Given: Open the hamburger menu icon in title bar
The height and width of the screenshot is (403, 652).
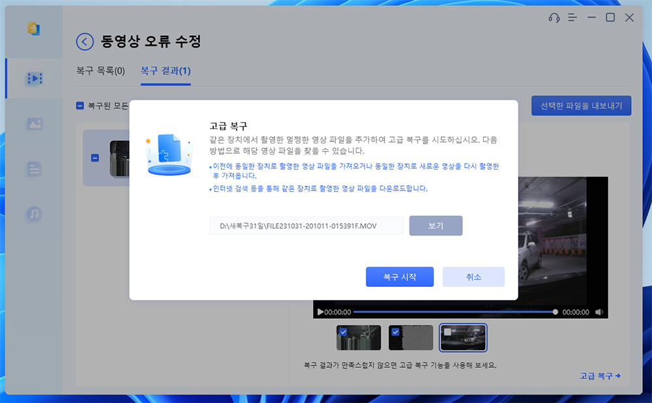Looking at the screenshot, I should coord(572,18).
